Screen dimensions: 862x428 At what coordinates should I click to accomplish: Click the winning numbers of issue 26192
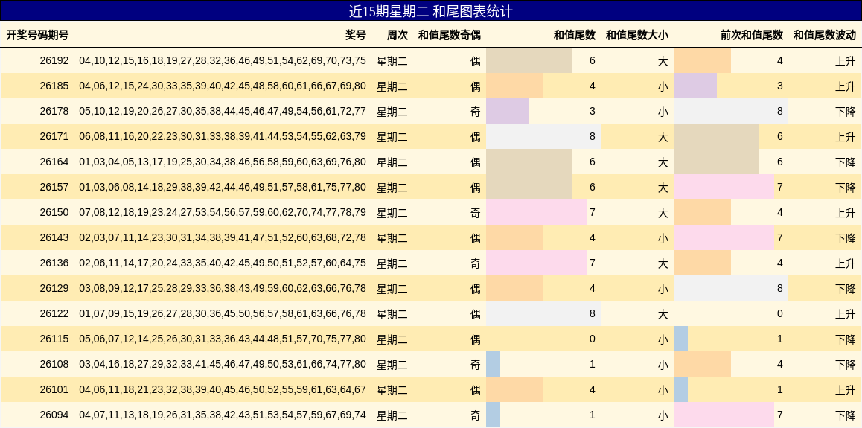pos(223,60)
